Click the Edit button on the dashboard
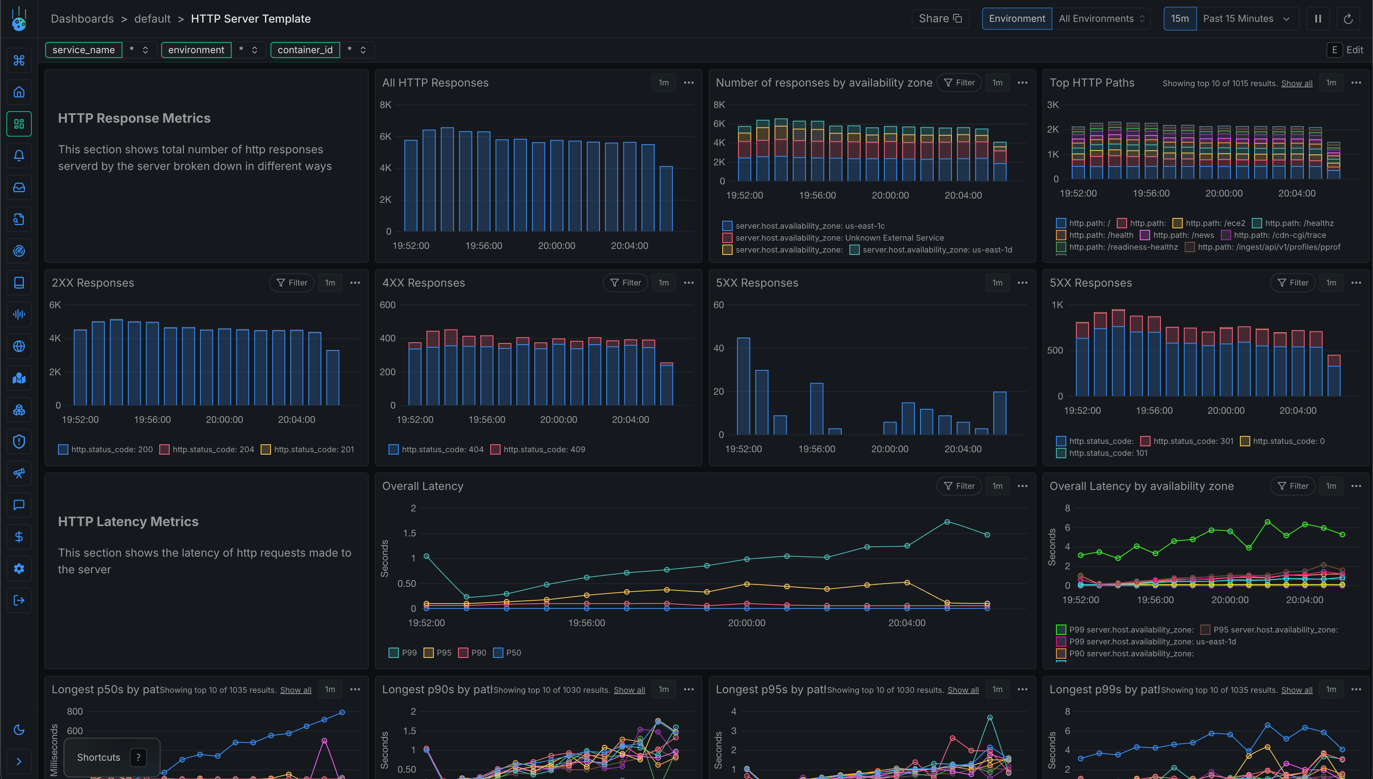 click(1355, 50)
